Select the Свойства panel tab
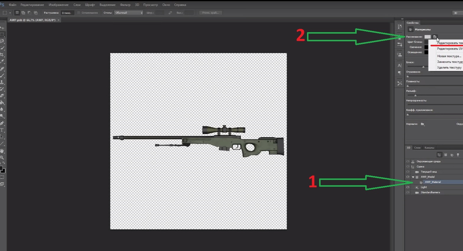Screen dimensions: 463x251 [412, 23]
